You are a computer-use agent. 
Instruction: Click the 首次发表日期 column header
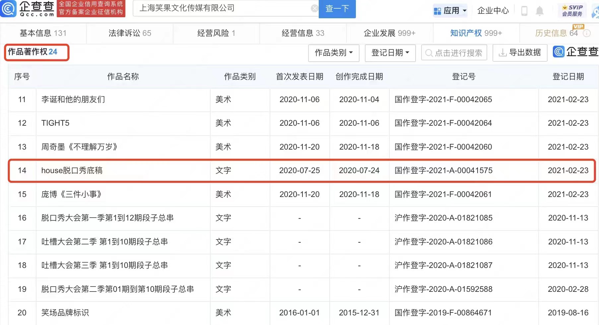pyautogui.click(x=299, y=77)
